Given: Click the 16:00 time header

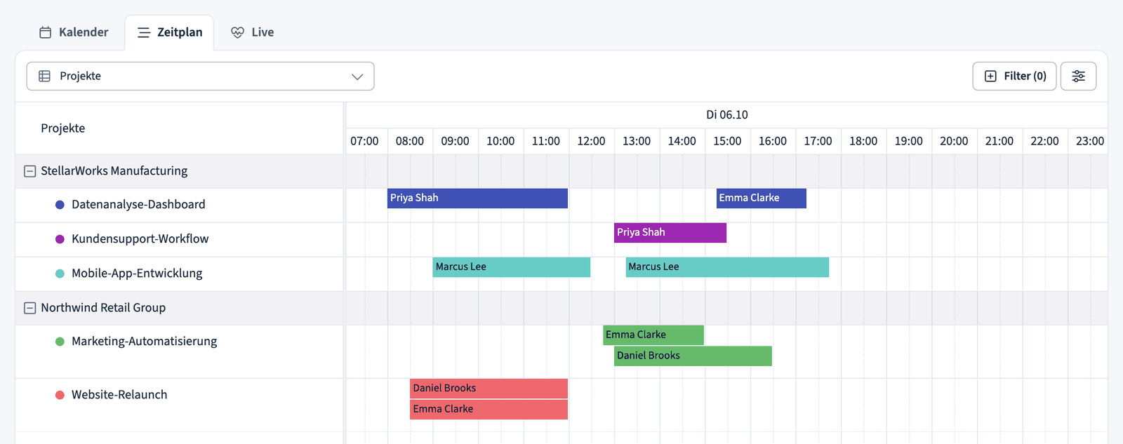Looking at the screenshot, I should coord(773,142).
